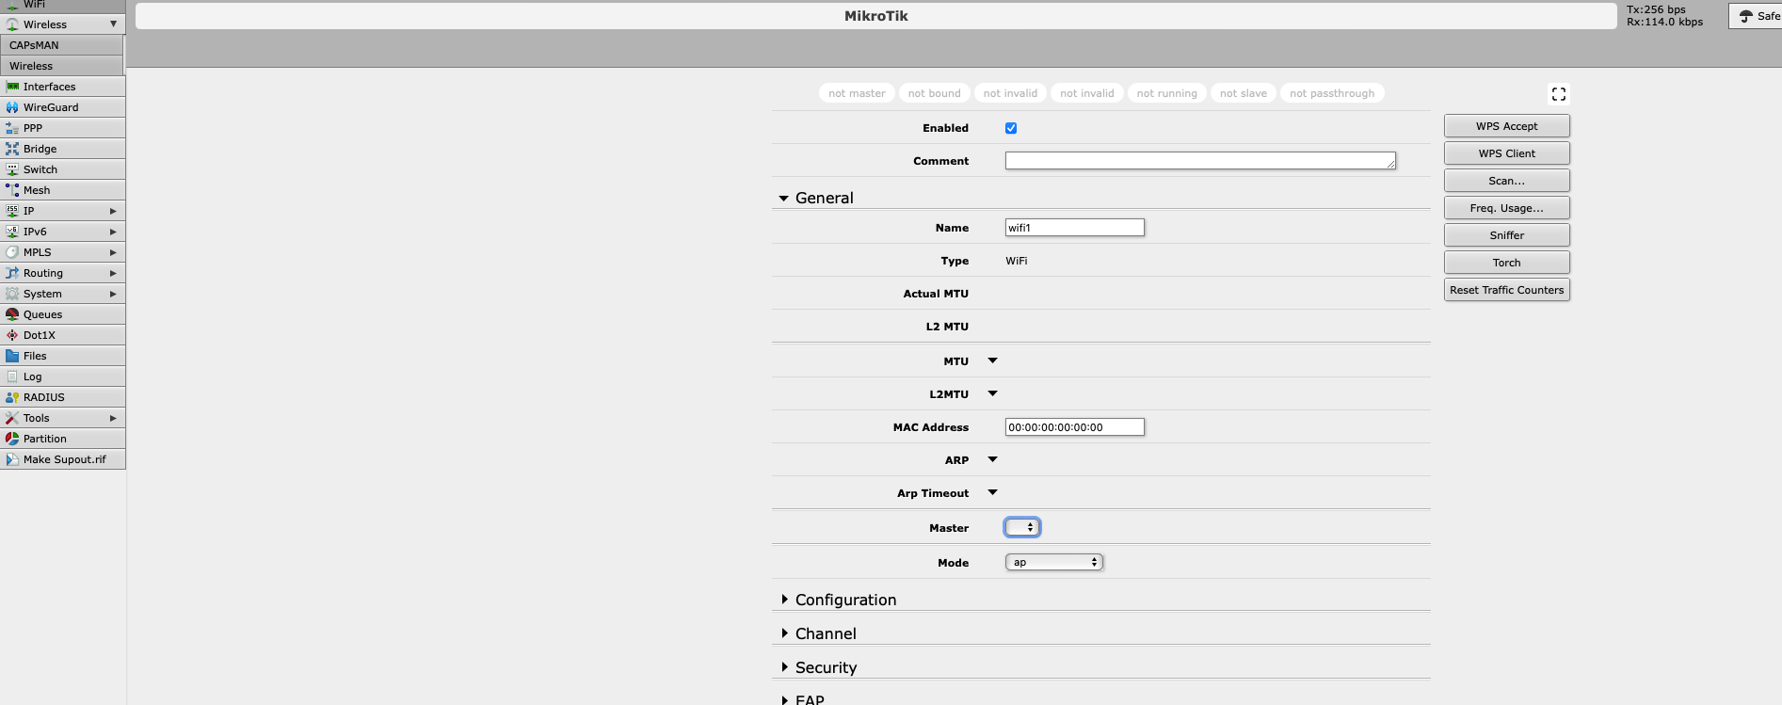The width and height of the screenshot is (1782, 705).
Task: Click the MAC Address input field
Action: pyautogui.click(x=1075, y=427)
